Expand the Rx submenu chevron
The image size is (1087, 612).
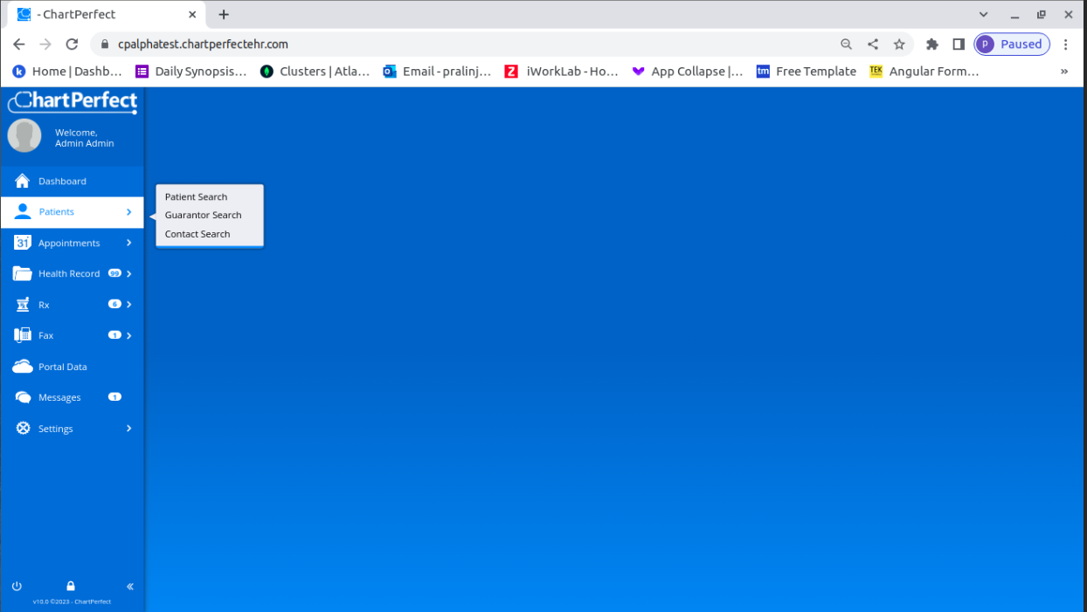[128, 305]
